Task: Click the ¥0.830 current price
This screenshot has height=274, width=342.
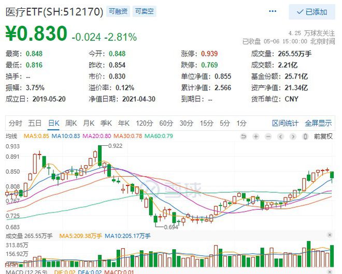Action: click(36, 33)
